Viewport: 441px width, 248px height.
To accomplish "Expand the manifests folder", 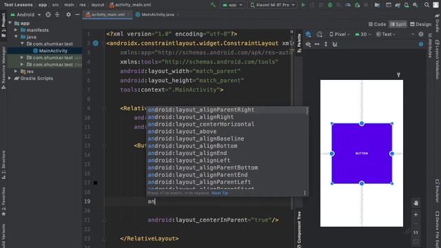I will [16, 30].
